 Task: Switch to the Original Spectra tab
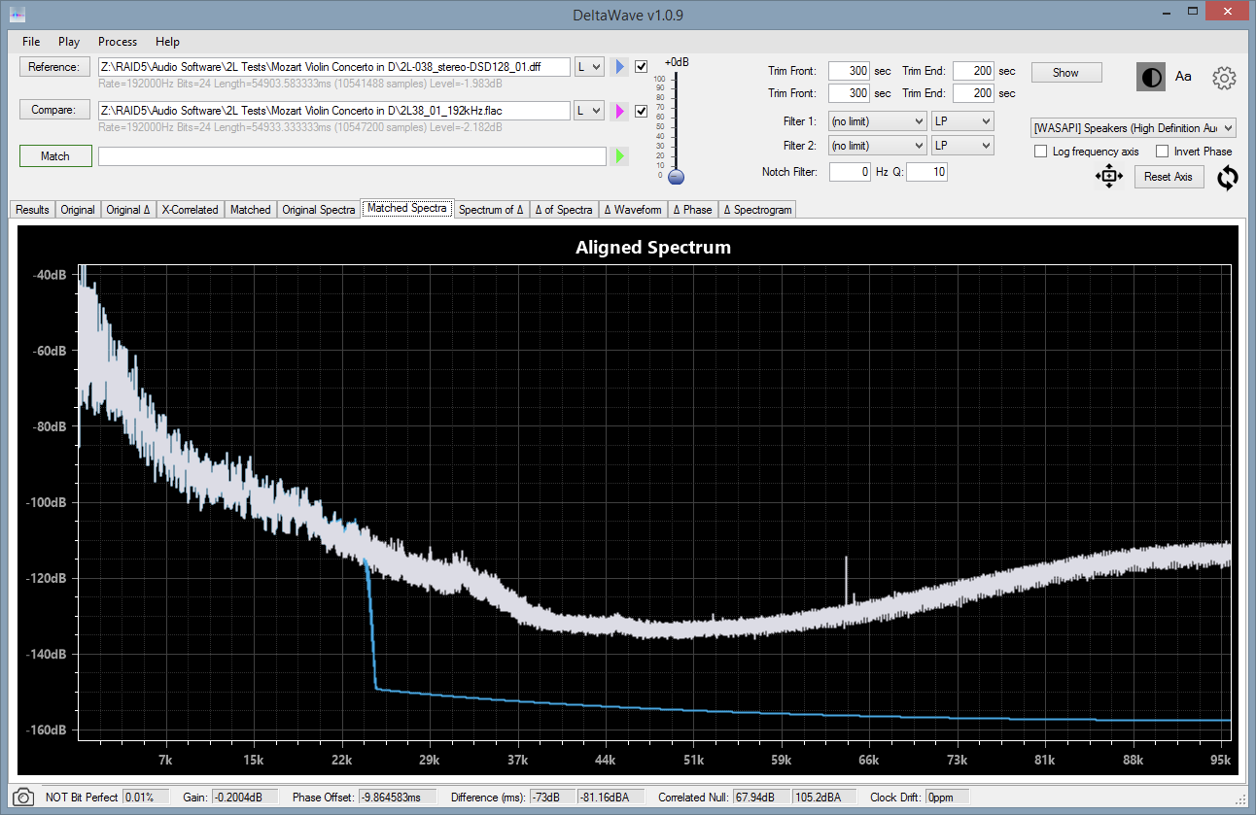[319, 210]
